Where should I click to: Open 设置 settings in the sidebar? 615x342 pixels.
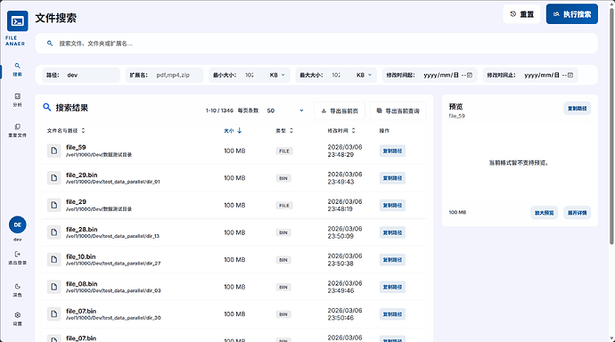pyautogui.click(x=17, y=319)
